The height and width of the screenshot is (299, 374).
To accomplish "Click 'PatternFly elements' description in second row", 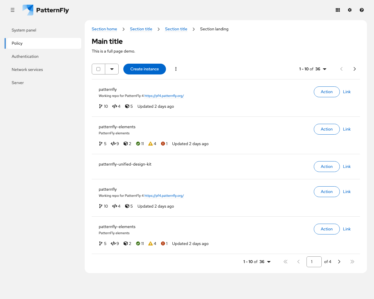I will (114, 133).
